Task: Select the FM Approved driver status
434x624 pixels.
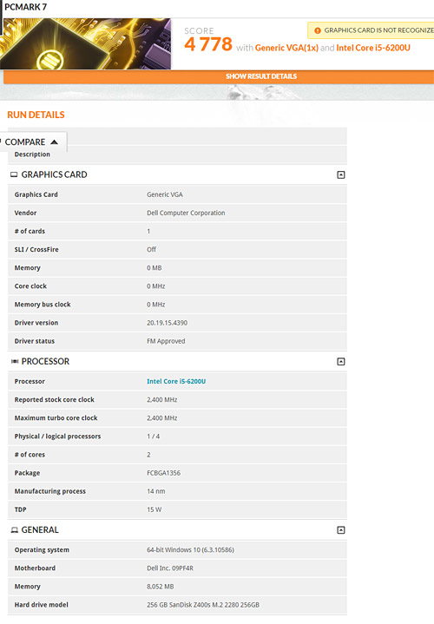Action: [x=166, y=341]
